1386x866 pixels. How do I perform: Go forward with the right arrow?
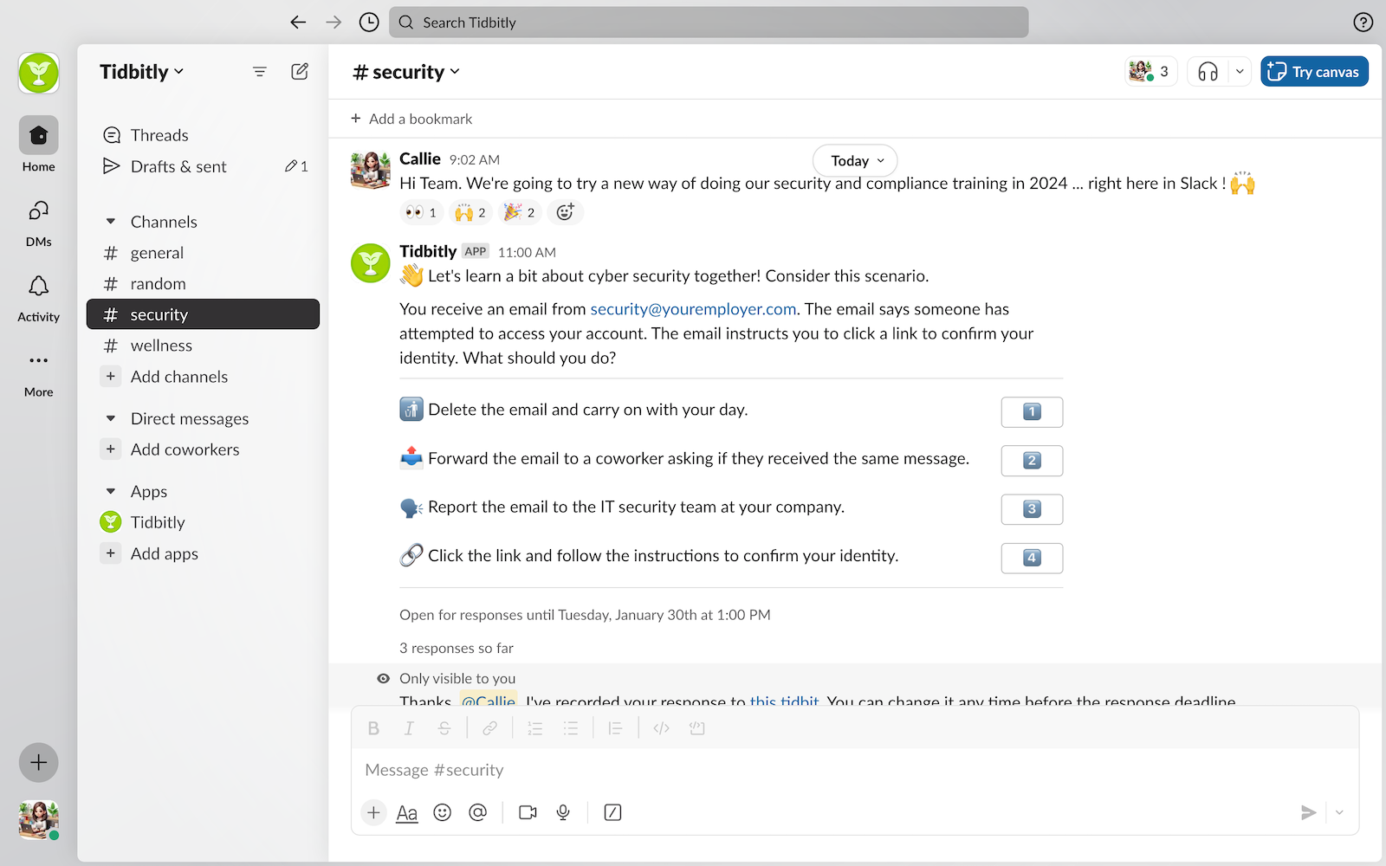[334, 23]
